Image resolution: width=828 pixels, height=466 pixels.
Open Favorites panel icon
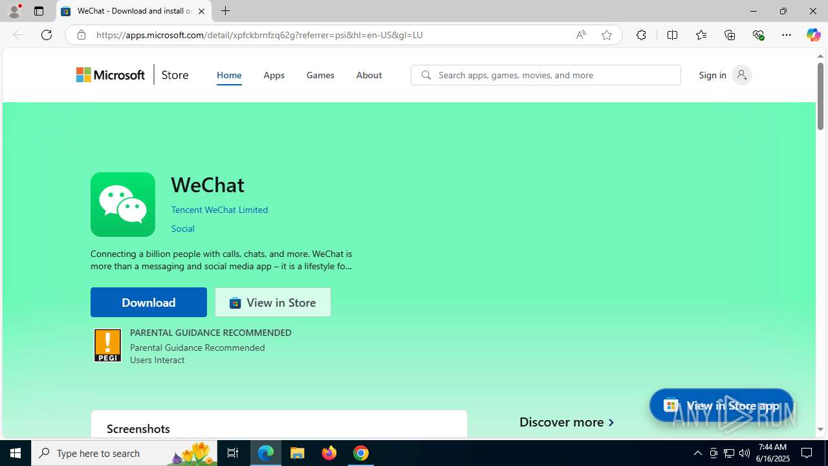[x=701, y=35]
